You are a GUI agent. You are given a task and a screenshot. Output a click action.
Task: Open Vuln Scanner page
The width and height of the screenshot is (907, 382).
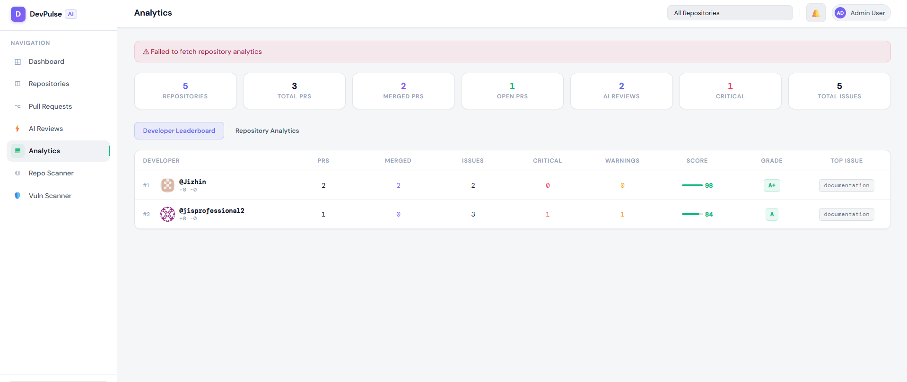59,196
